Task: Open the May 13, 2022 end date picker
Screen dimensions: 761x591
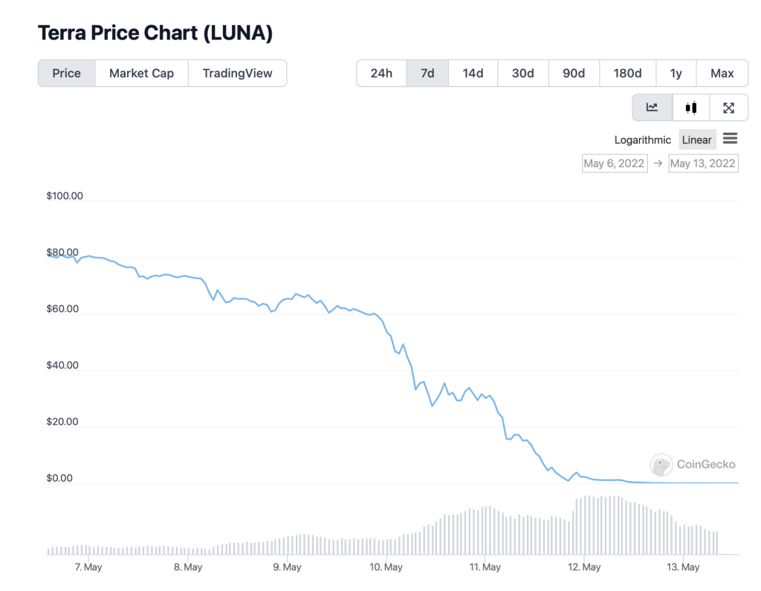Action: pos(703,163)
